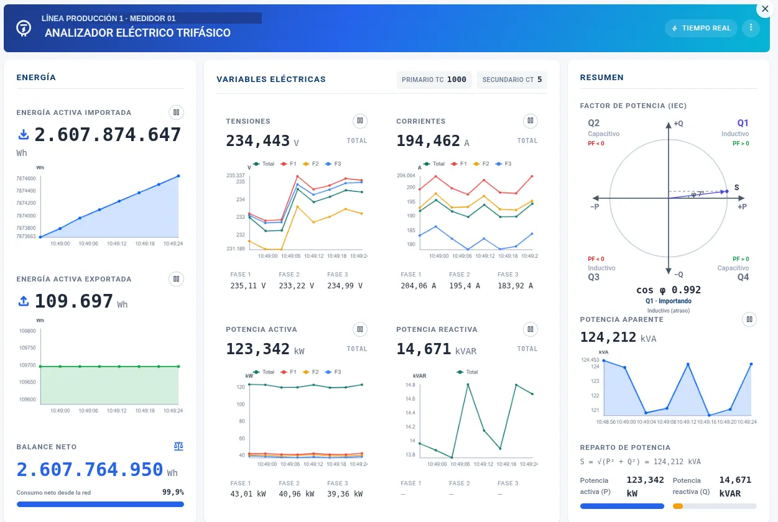
Task: Click the Q2 Capacitivo quadrant label
Action: pyautogui.click(x=603, y=128)
